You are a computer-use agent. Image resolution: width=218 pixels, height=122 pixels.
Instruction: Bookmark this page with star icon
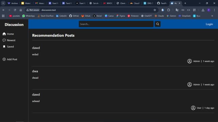(155, 10)
